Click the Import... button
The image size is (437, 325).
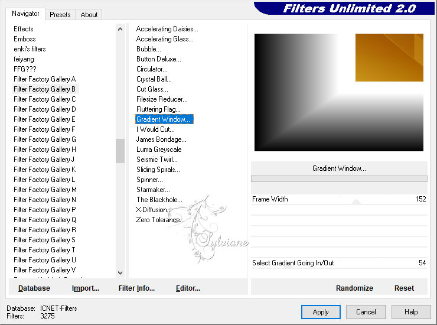click(86, 288)
